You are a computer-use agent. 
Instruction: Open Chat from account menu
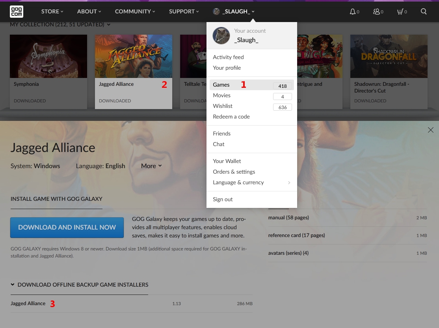[219, 144]
